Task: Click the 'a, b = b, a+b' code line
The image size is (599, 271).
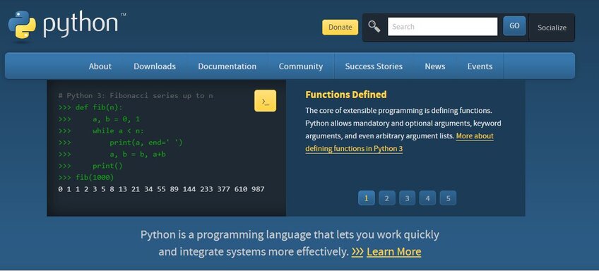Action: [112, 155]
